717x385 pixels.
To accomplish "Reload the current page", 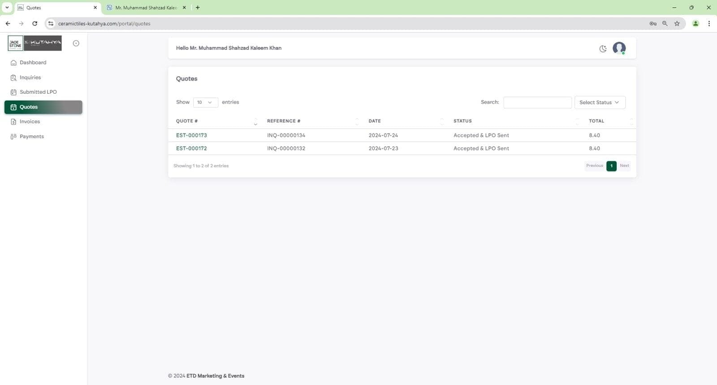I will point(35,24).
